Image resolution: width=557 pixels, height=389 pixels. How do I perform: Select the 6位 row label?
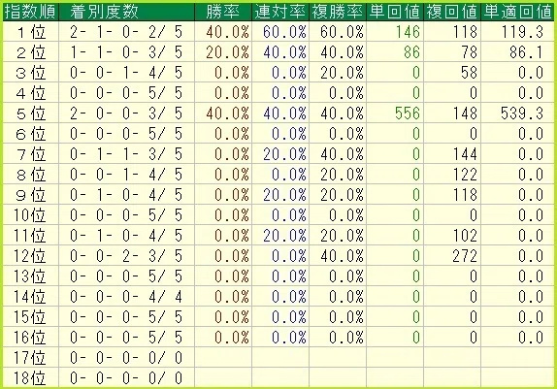[31, 134]
